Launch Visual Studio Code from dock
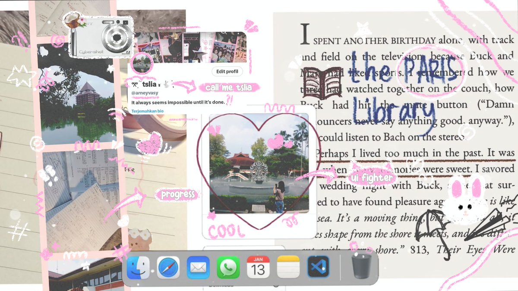Screen dimensions: 518x291 click(x=318, y=267)
